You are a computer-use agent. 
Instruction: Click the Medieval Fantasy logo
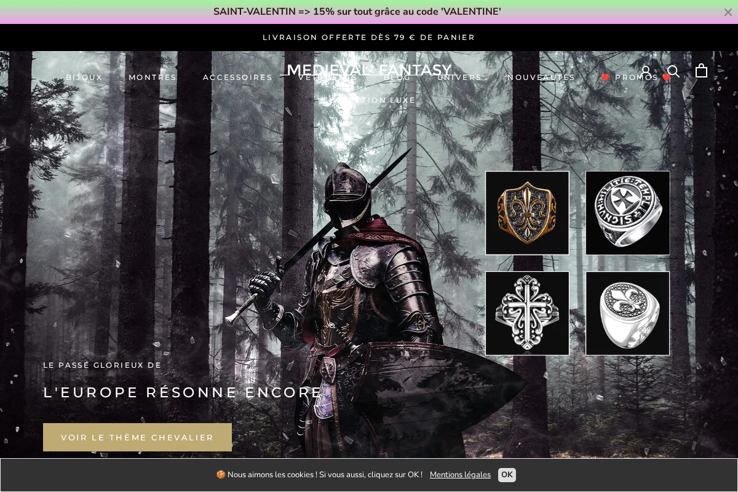pyautogui.click(x=369, y=69)
